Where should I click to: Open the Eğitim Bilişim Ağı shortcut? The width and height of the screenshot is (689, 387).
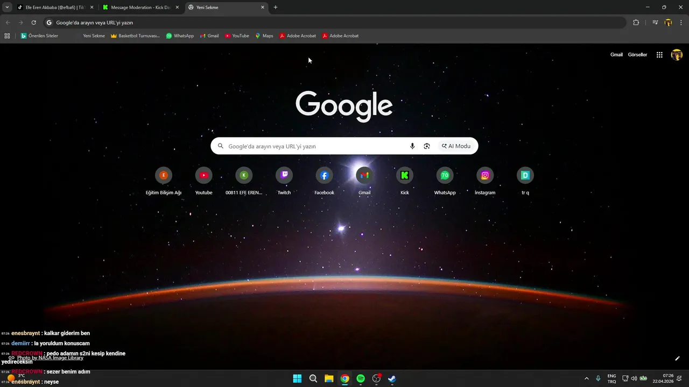pyautogui.click(x=164, y=181)
